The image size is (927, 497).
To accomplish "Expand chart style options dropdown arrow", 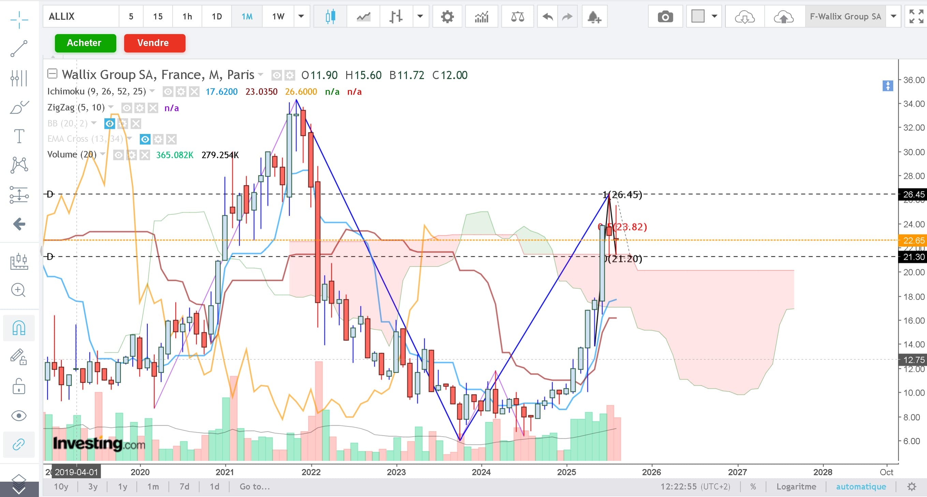I will (x=420, y=17).
